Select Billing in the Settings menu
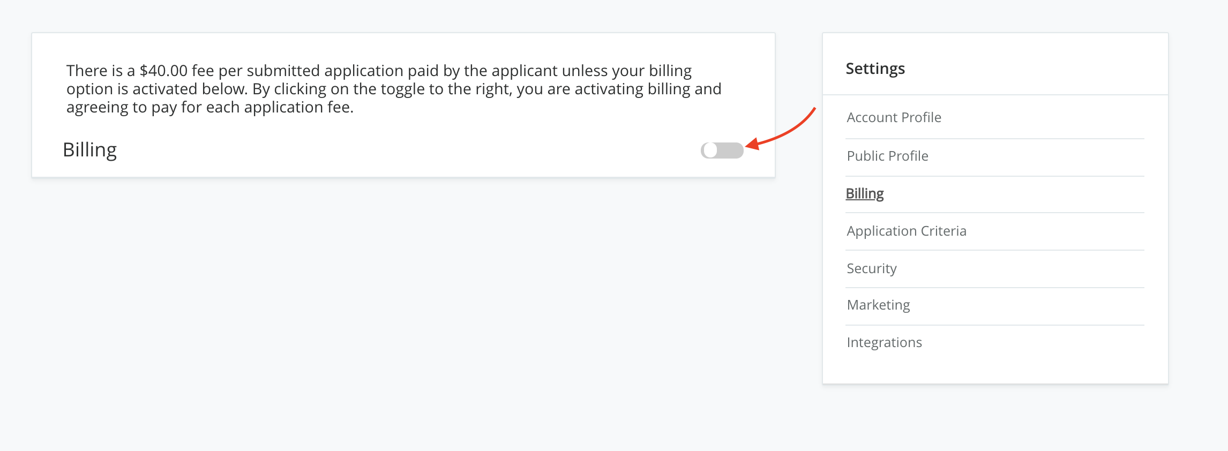 (x=864, y=193)
